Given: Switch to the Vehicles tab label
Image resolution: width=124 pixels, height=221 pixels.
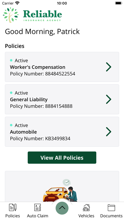Looking at the screenshot, I should click(86, 216).
